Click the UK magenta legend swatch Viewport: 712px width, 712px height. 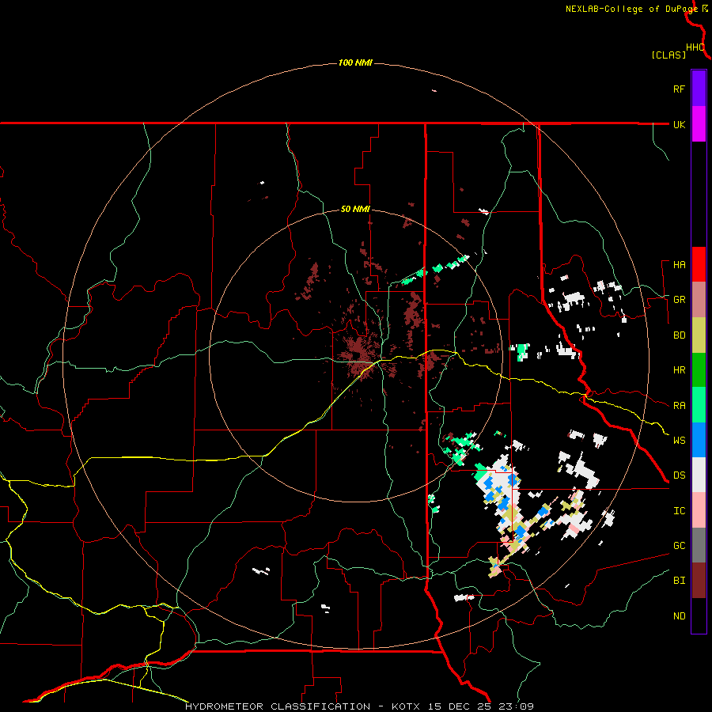click(699, 124)
